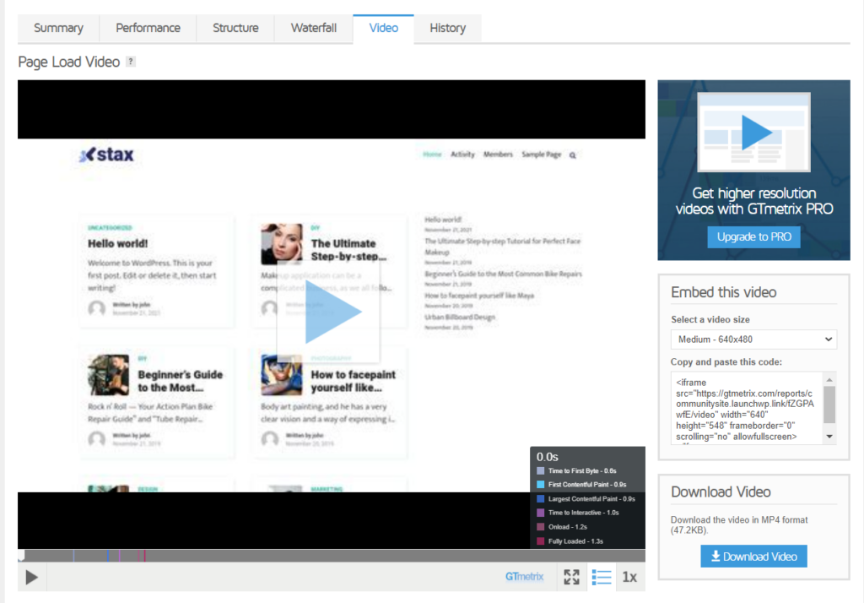Click Largest Contentful Paint legend entry
This screenshot has width=864, height=603.
click(586, 499)
